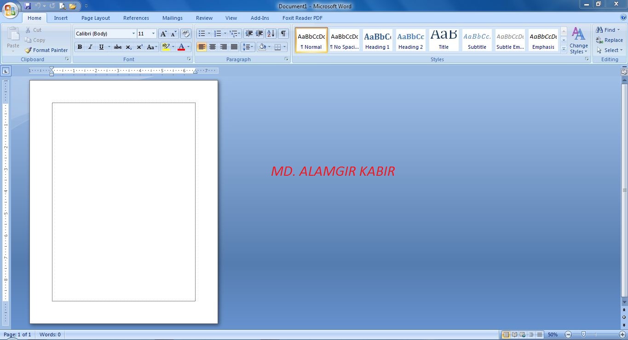Image resolution: width=628 pixels, height=340 pixels.
Task: Open the highlight color dropdown arrow
Action: click(x=173, y=47)
